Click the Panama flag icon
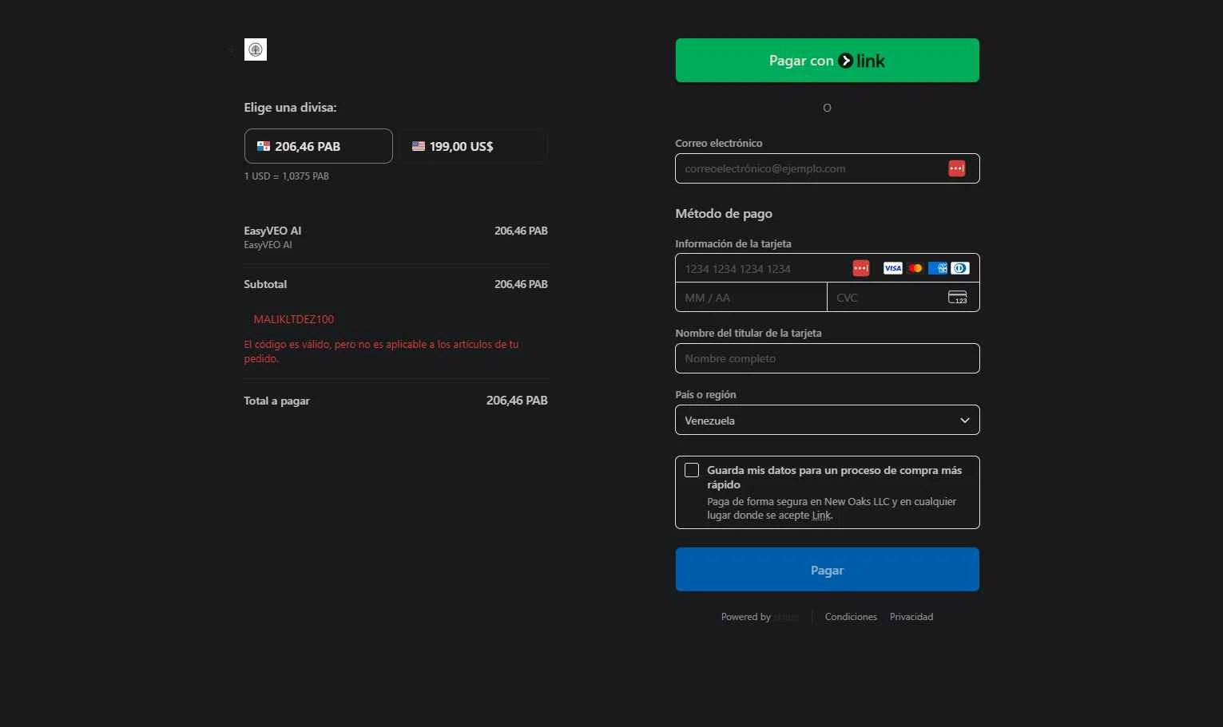Viewport: 1223px width, 727px height. coord(263,146)
